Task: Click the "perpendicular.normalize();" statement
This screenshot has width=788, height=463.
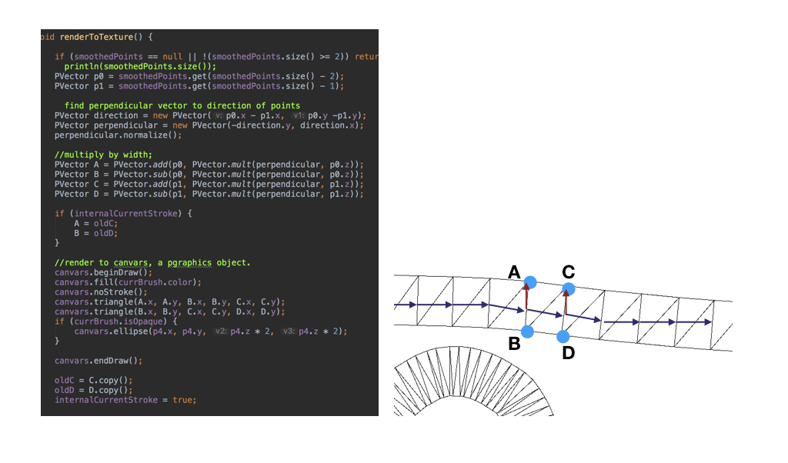Action: click(118, 135)
